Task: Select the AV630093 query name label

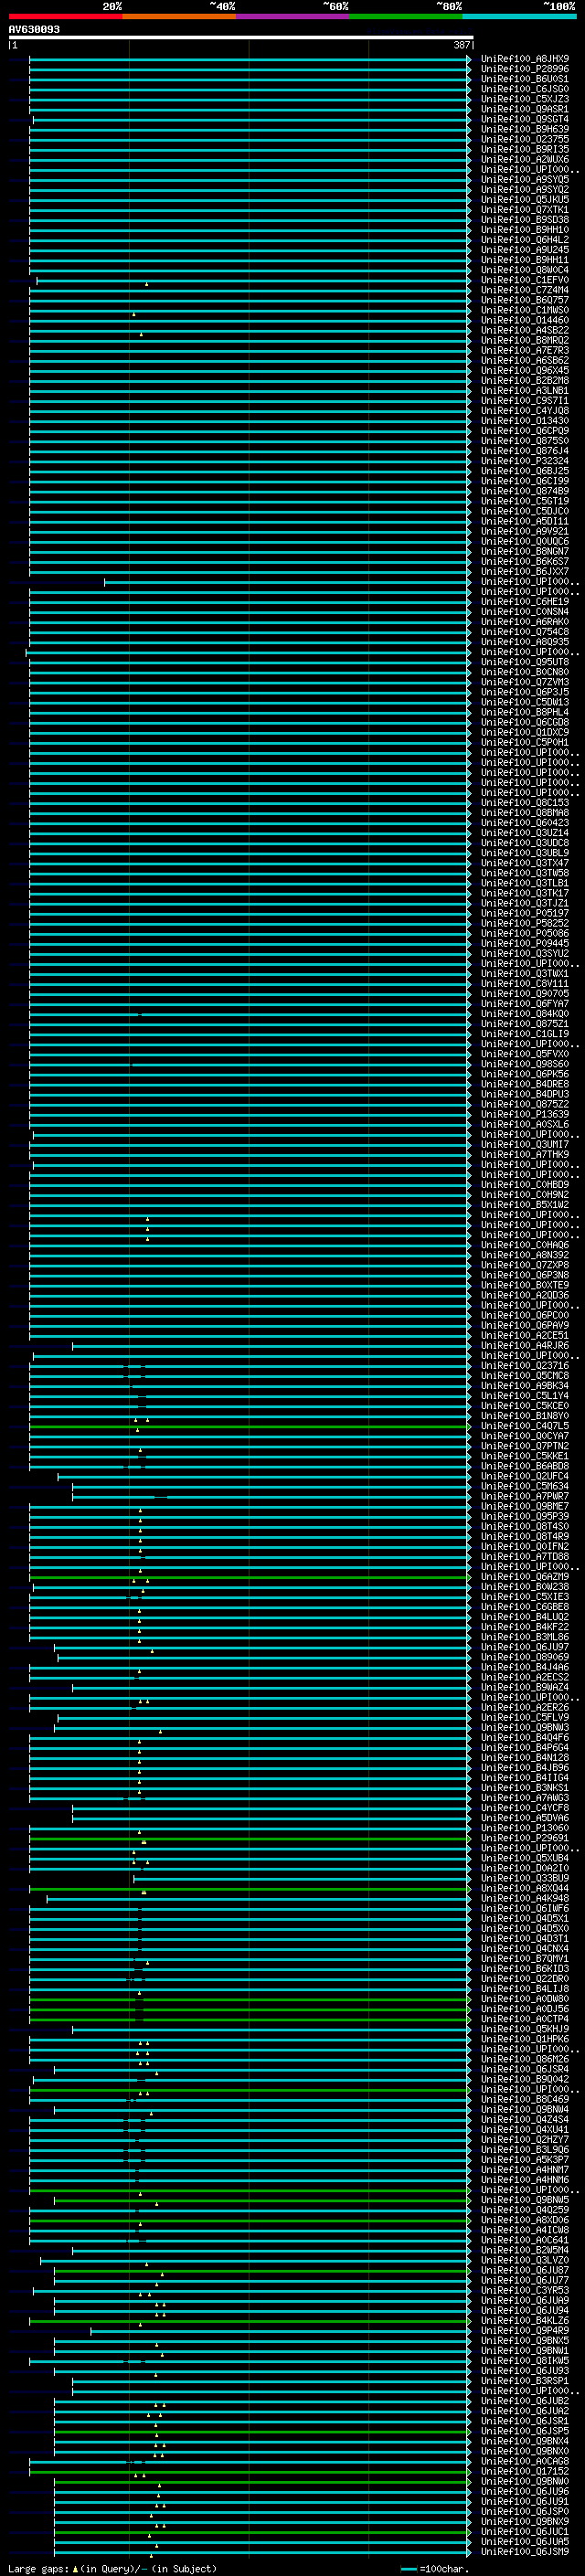Action: [x=34, y=29]
